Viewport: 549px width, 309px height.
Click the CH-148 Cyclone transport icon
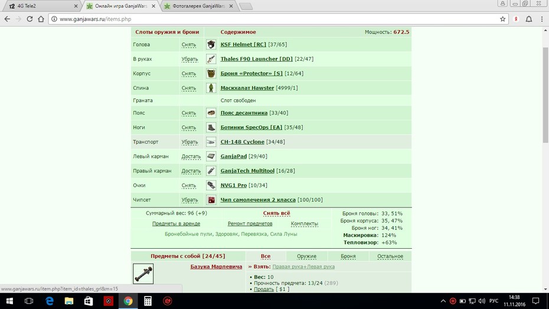(211, 142)
